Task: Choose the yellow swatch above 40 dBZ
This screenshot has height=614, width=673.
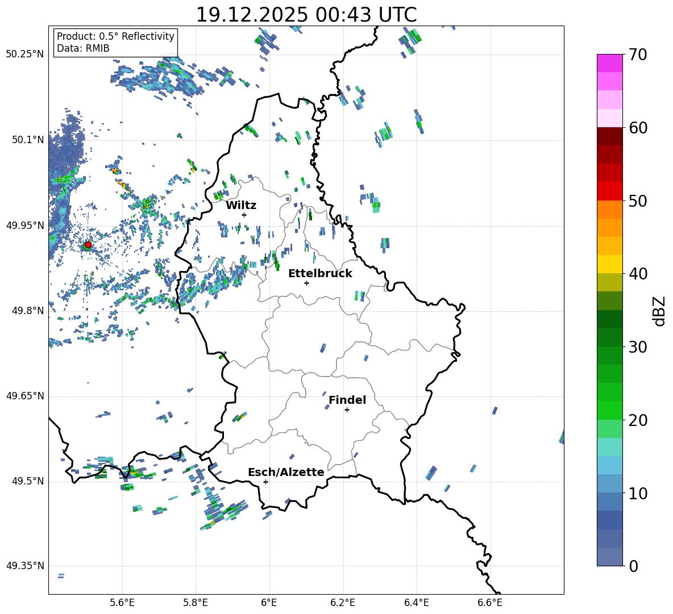Action: point(610,264)
